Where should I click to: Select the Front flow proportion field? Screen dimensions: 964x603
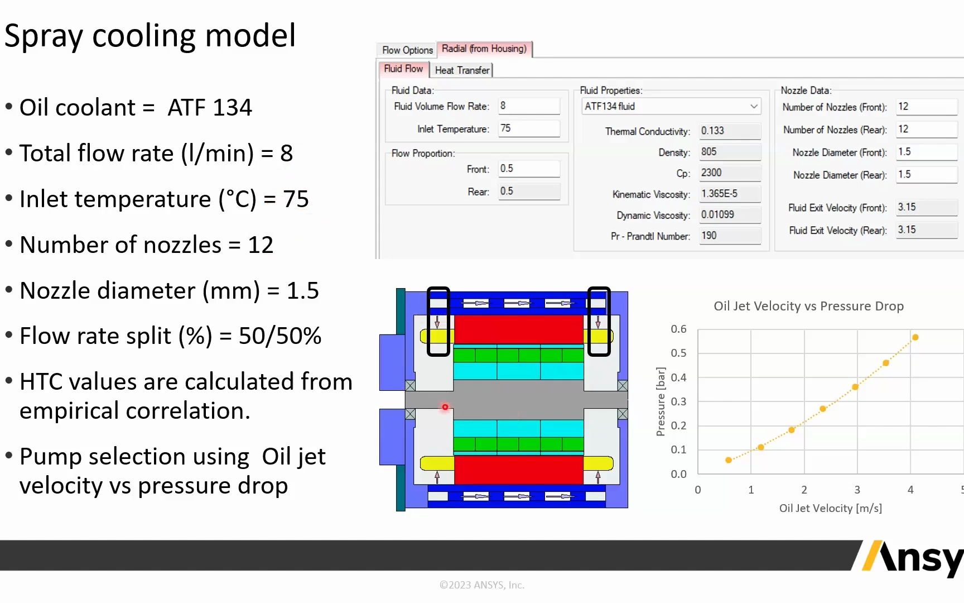point(528,168)
